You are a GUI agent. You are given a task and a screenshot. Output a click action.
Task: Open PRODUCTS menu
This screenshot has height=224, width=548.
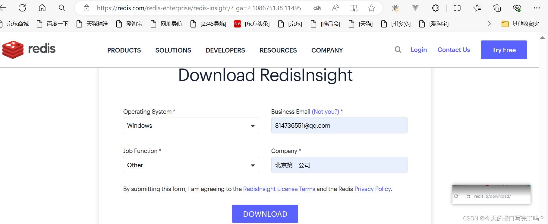point(124,50)
